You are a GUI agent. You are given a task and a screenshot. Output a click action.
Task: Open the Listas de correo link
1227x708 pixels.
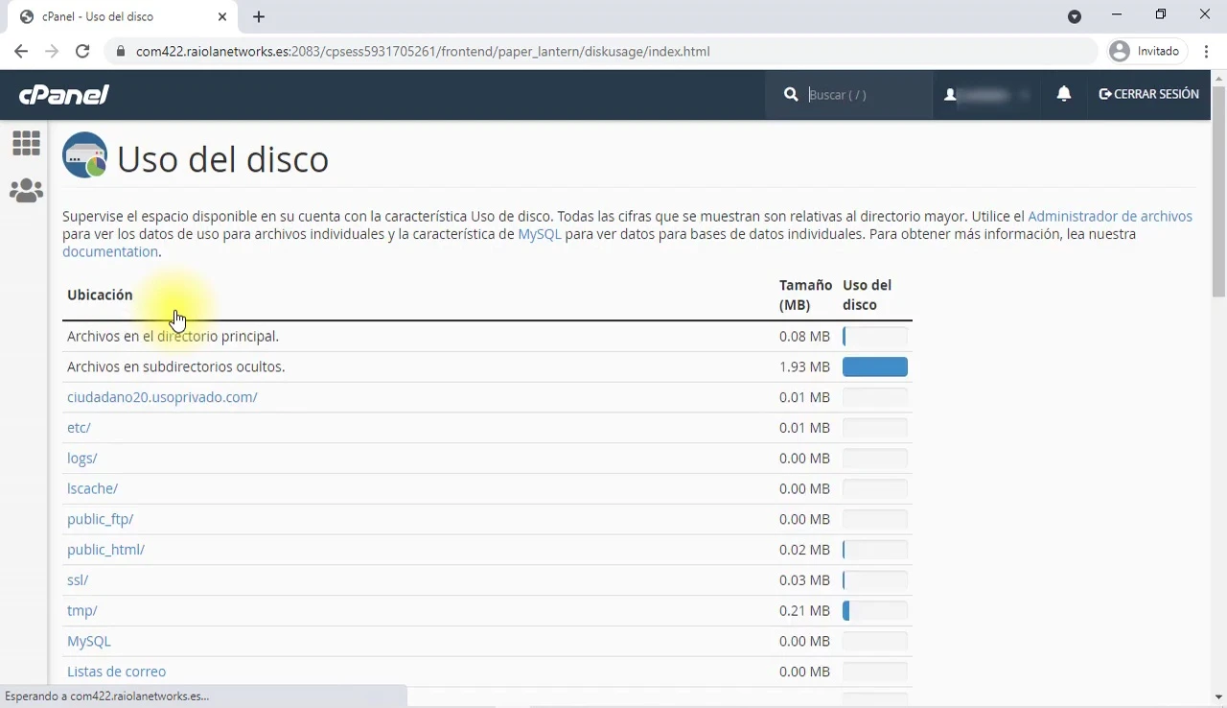116,672
